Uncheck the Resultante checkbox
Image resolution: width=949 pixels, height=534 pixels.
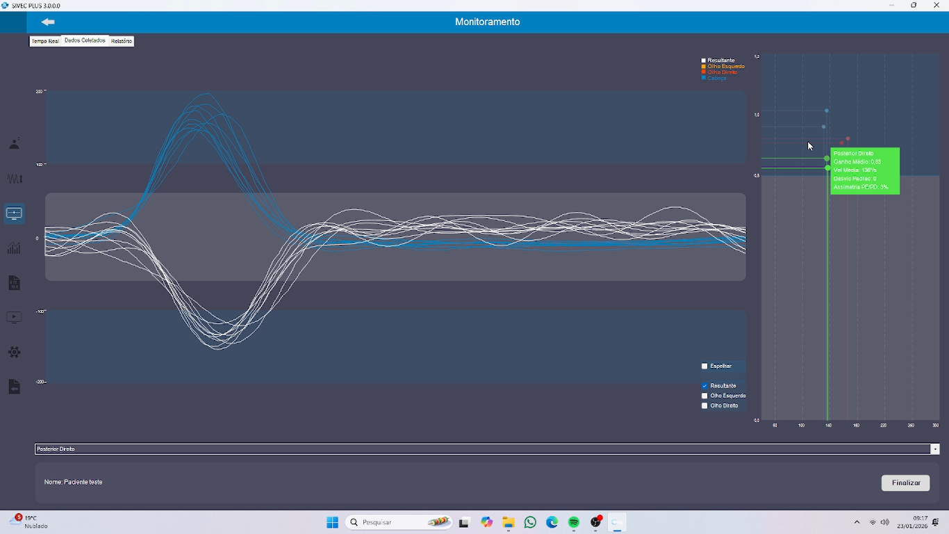point(704,386)
